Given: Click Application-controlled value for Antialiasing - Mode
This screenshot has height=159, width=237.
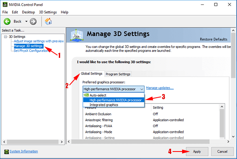Looking at the screenshot, I should point(168,132).
